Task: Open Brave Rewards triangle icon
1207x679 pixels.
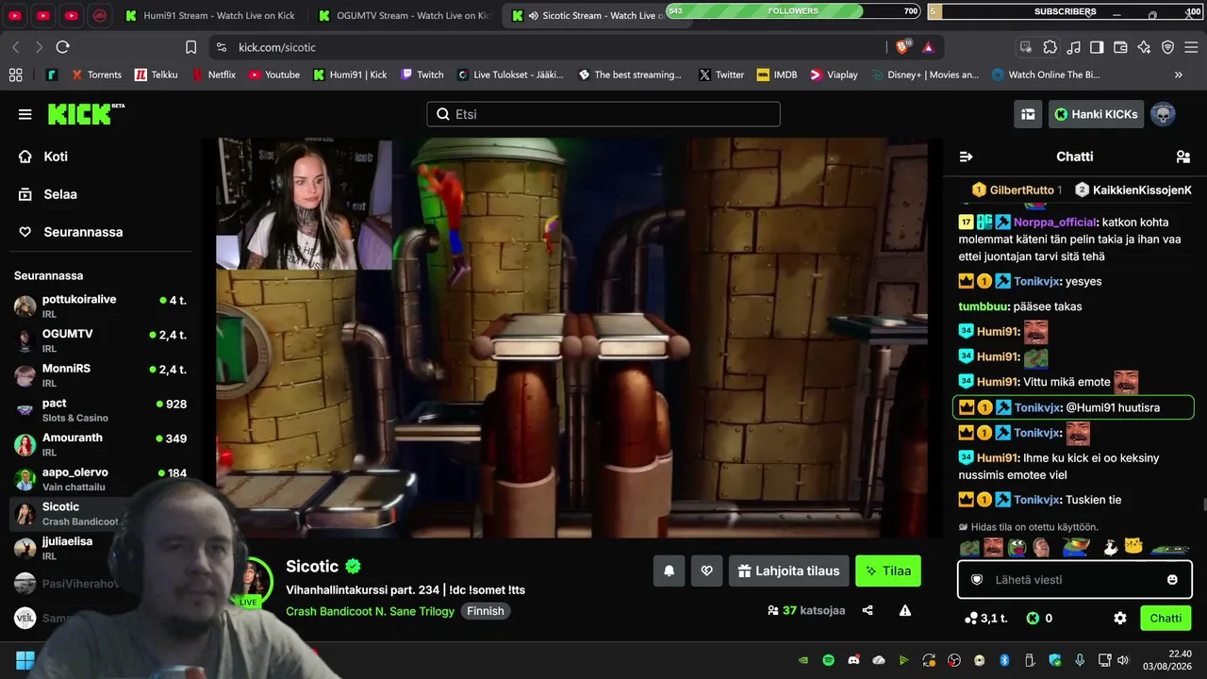Action: tap(928, 47)
